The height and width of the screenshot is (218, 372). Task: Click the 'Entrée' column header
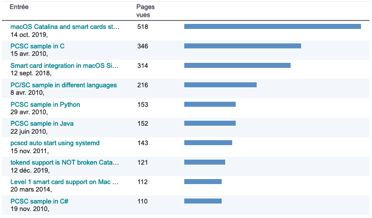click(19, 7)
